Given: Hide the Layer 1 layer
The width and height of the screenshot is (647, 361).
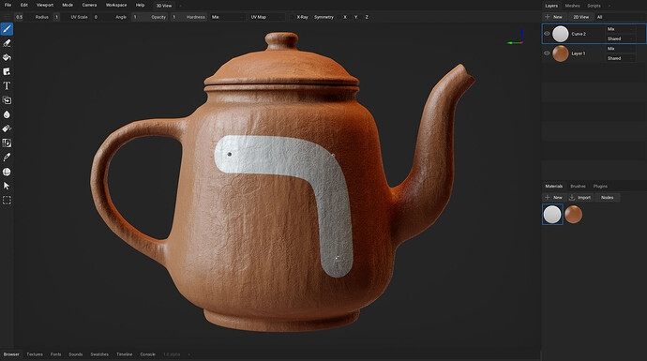Looking at the screenshot, I should tap(547, 53).
